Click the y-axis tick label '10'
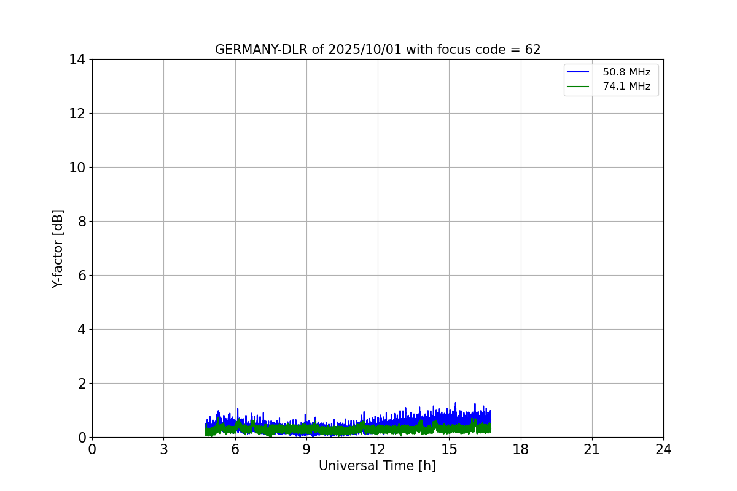Screen dimensions: 737x491 pos(77,168)
